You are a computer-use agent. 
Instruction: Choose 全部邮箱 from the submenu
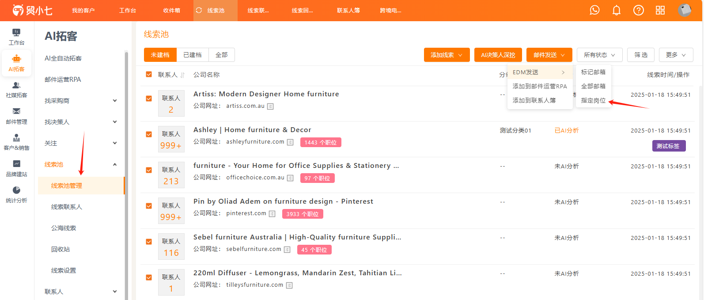[593, 86]
